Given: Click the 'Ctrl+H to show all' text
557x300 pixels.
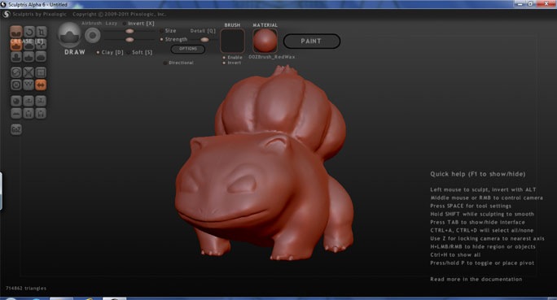Looking at the screenshot, I should [455, 255].
